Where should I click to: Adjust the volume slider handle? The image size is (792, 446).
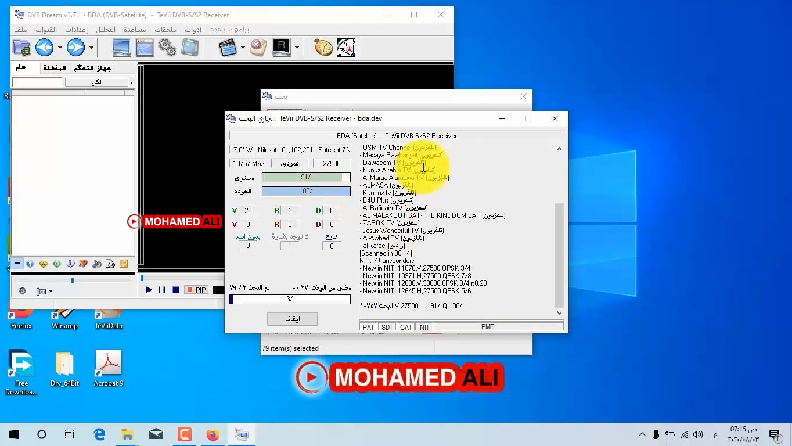[73, 280]
